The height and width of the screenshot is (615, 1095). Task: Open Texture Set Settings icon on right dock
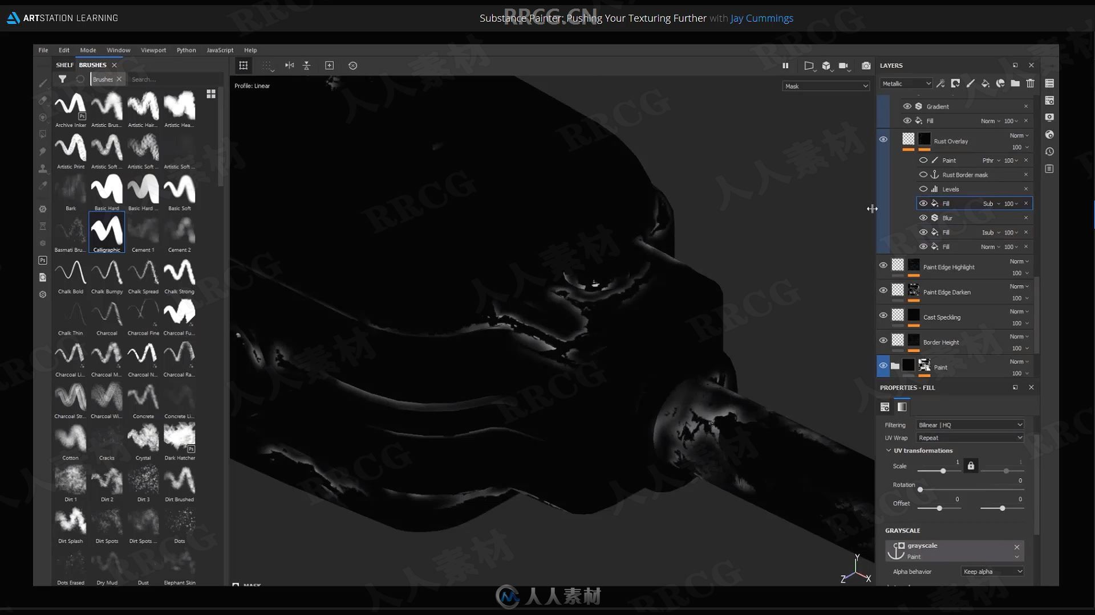click(x=1049, y=100)
